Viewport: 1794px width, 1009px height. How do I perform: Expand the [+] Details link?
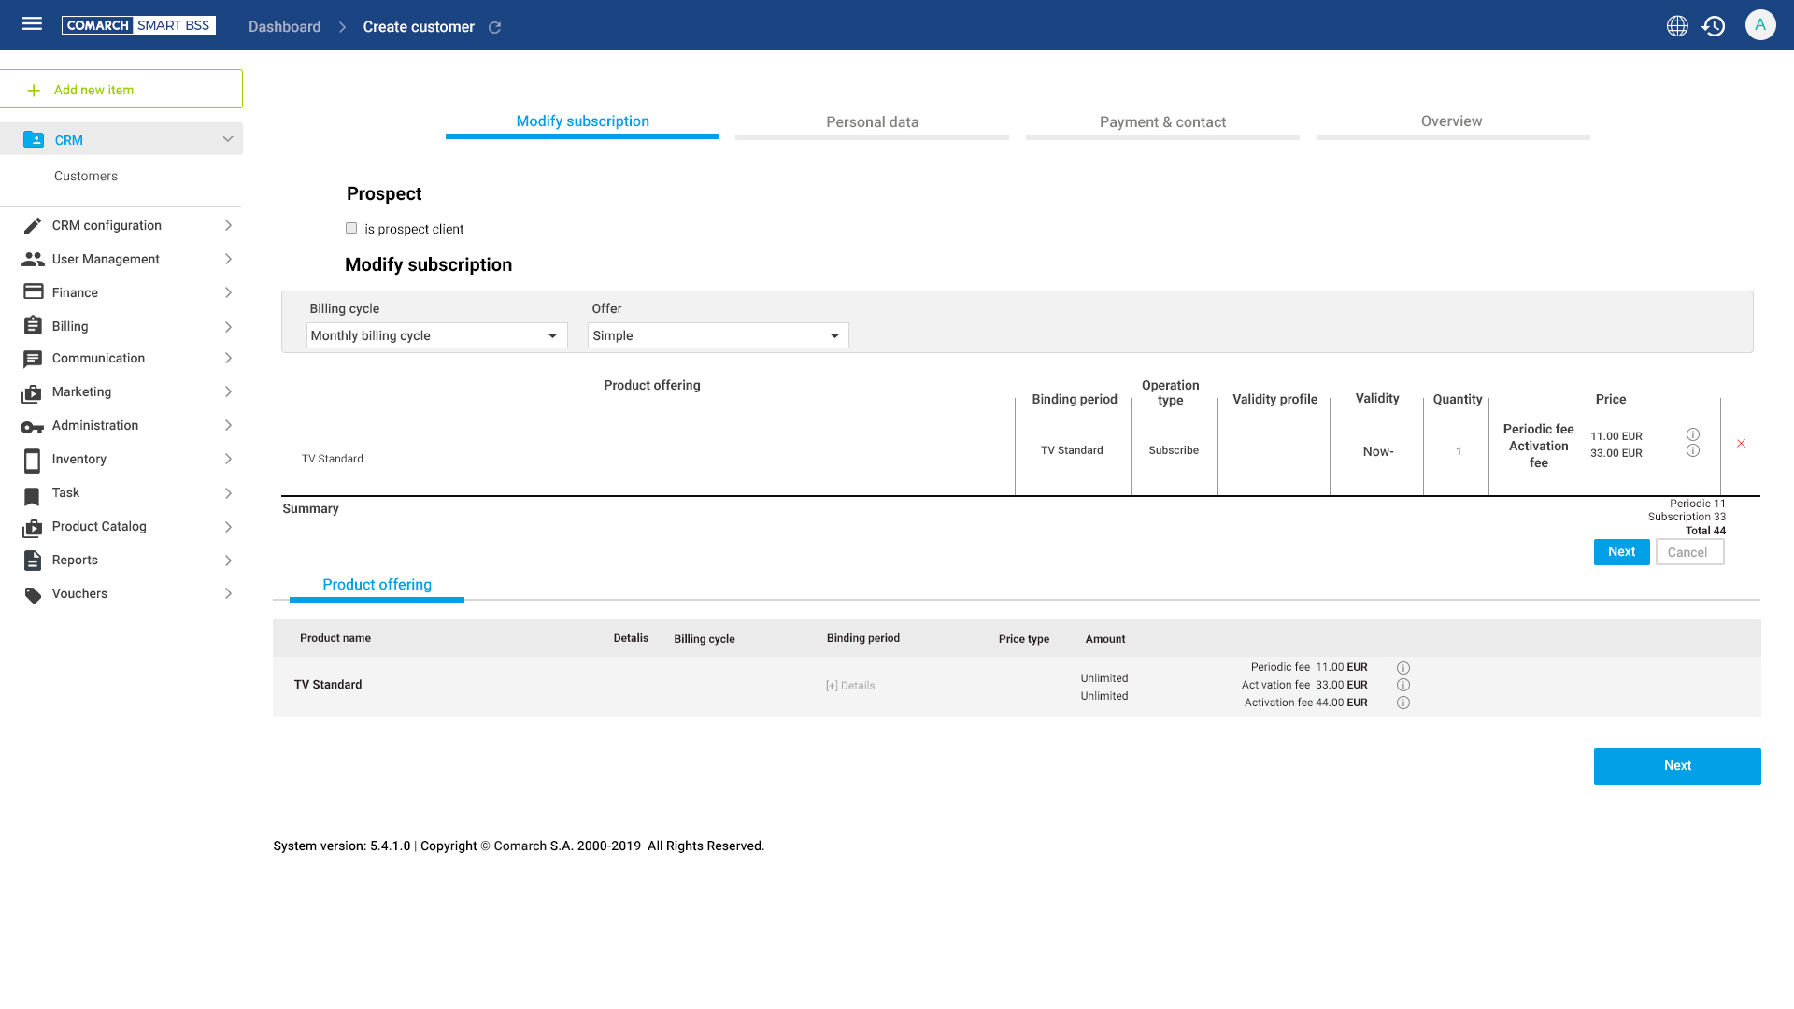pyautogui.click(x=850, y=686)
